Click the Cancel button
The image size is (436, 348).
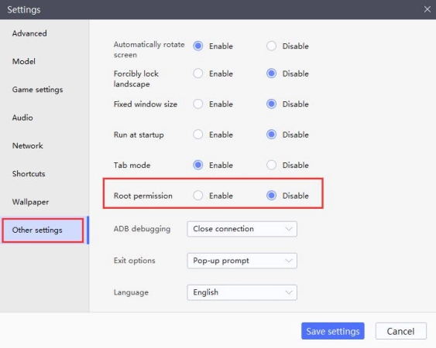pos(400,331)
